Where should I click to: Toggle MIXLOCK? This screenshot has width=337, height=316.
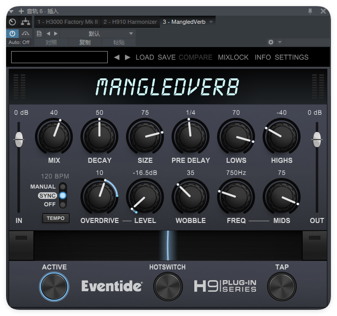pyautogui.click(x=233, y=57)
